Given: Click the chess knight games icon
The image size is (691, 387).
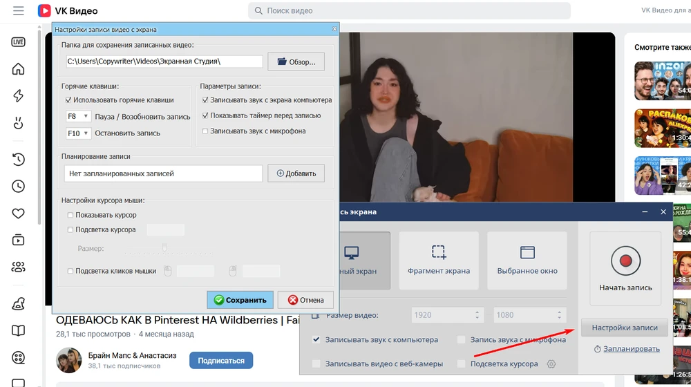Looking at the screenshot, I should pos(18,303).
